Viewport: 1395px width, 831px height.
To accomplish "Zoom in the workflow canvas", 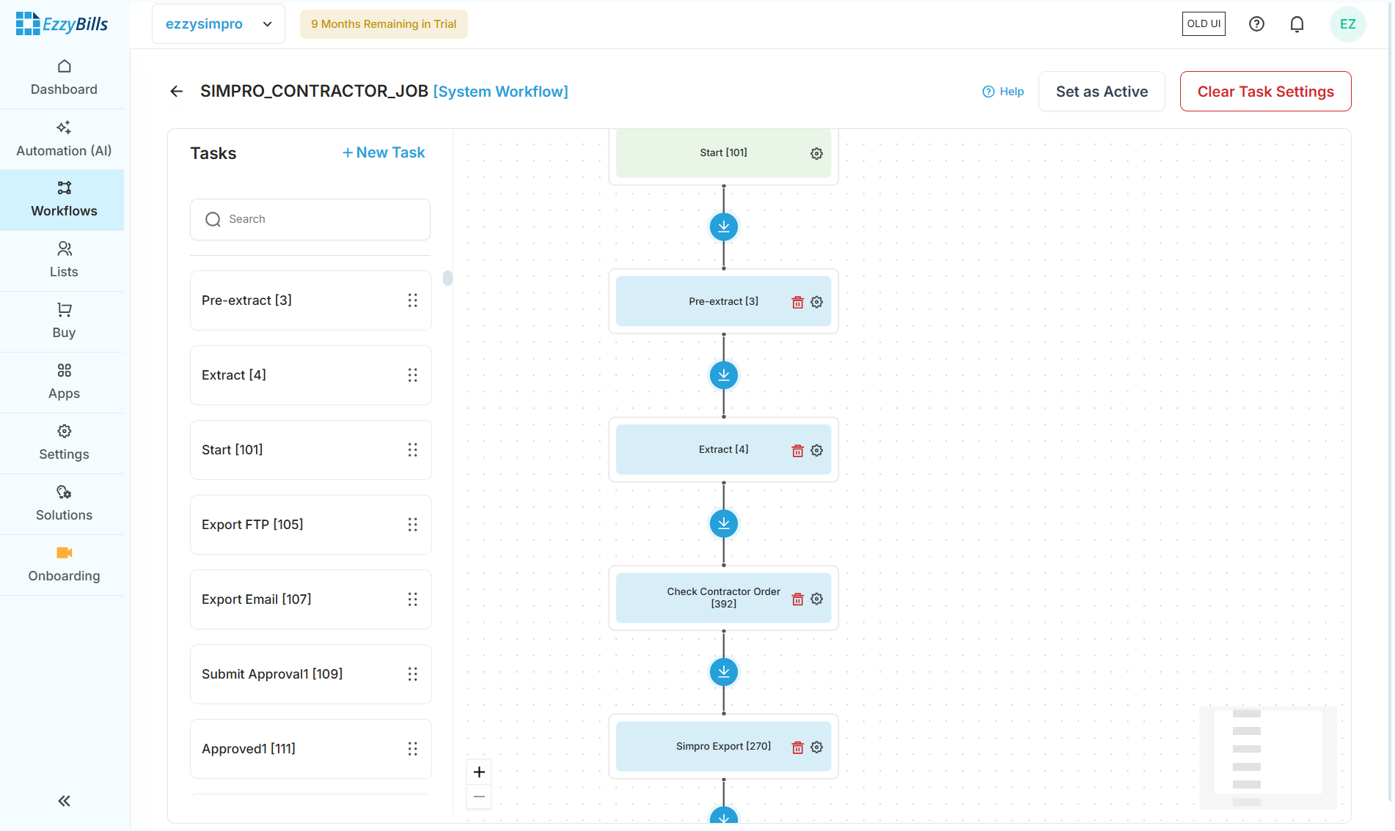I will pyautogui.click(x=479, y=772).
